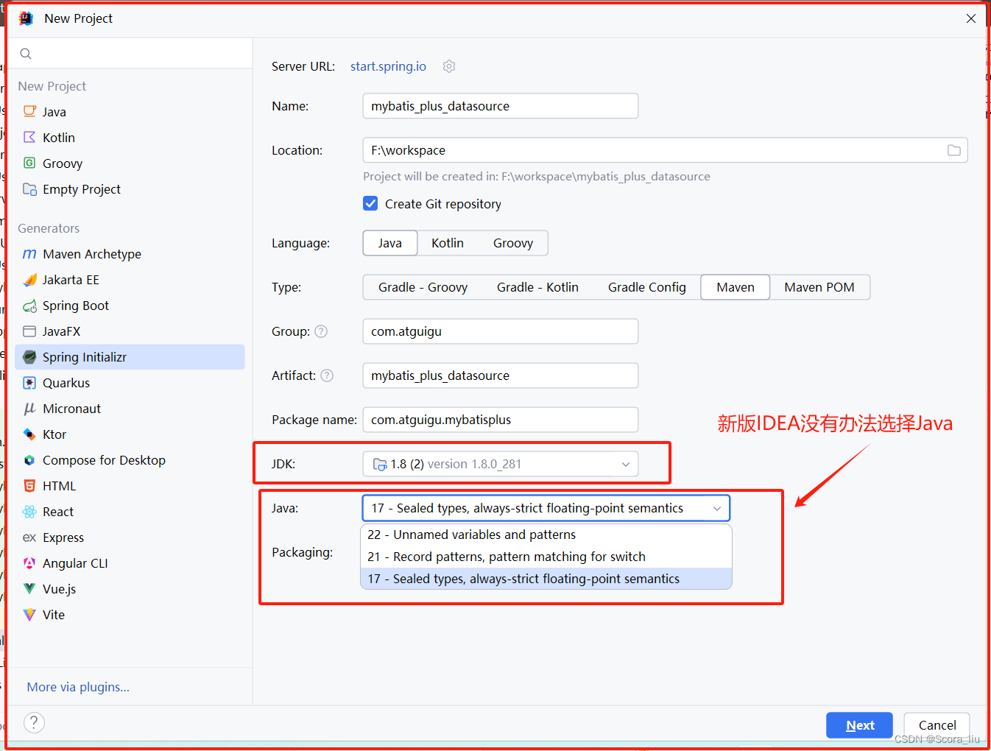The image size is (991, 751).
Task: Select the Maven Archetype generator entry
Action: pos(130,254)
